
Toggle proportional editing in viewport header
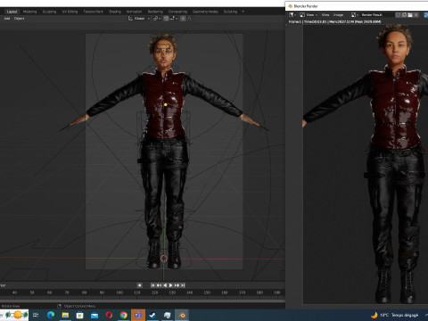click(x=183, y=19)
